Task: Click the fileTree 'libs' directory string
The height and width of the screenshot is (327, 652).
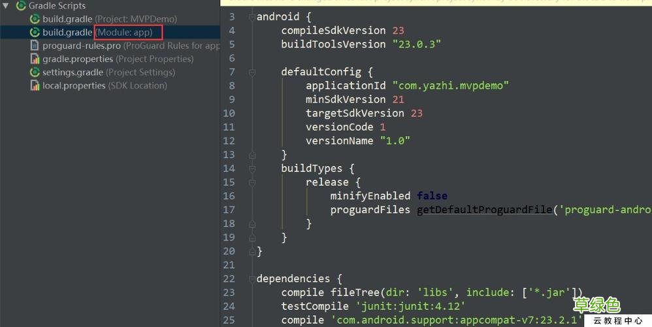Action: point(435,292)
